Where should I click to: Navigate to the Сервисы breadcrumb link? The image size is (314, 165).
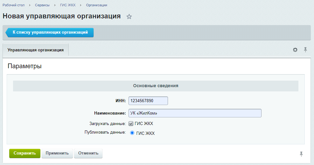pos(42,5)
